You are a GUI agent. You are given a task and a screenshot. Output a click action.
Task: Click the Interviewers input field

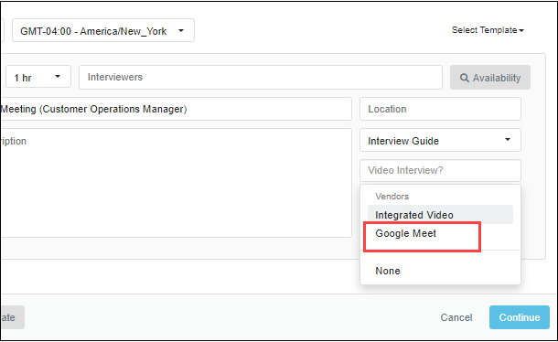click(261, 77)
